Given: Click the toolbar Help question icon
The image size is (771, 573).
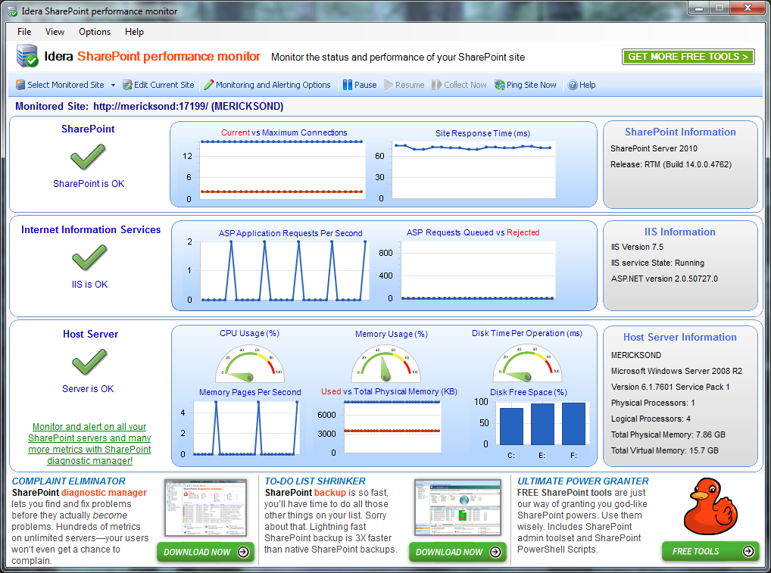Looking at the screenshot, I should coord(573,85).
